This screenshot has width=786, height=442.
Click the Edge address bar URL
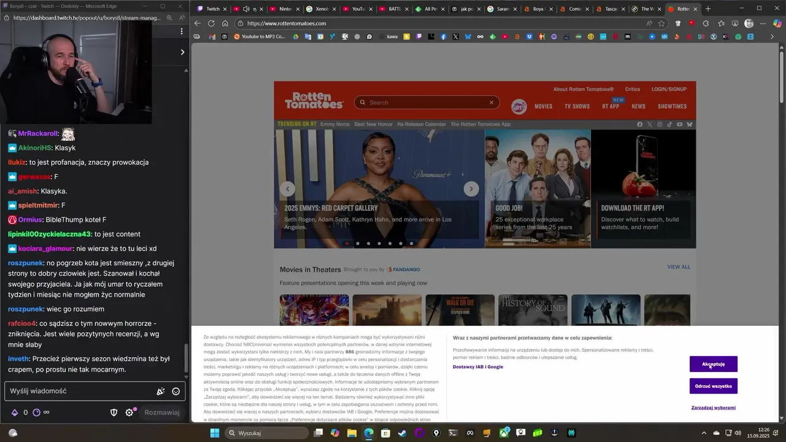pyautogui.click(x=287, y=23)
